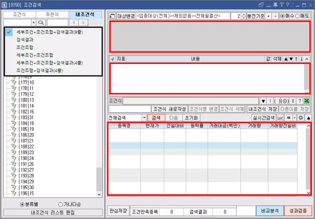Switch to the 내조건식 tab
Screen dimensions: 315x219
click(x=85, y=14)
